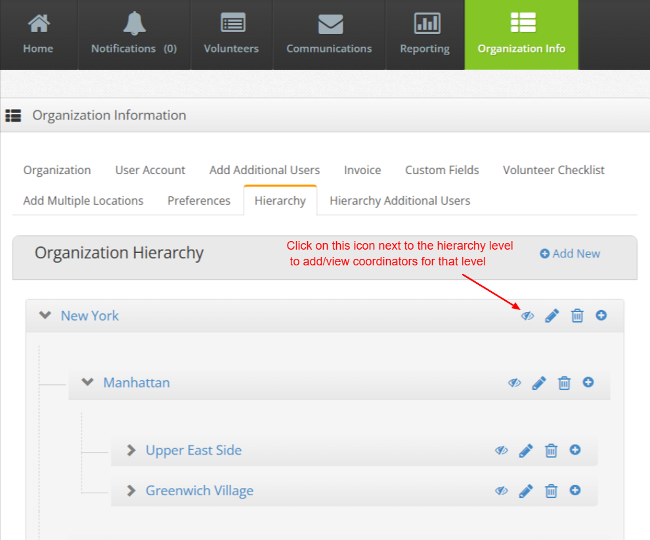Toggle coordinators eye icon for New York
Image resolution: width=650 pixels, height=540 pixels.
[527, 316]
